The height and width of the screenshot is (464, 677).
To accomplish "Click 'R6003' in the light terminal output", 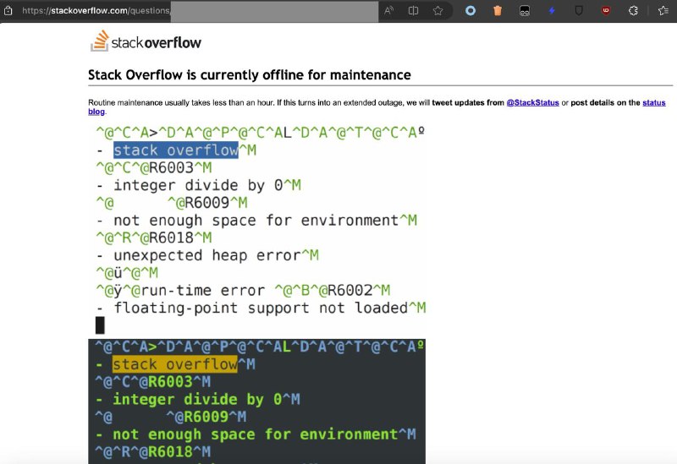I will coord(171,167).
